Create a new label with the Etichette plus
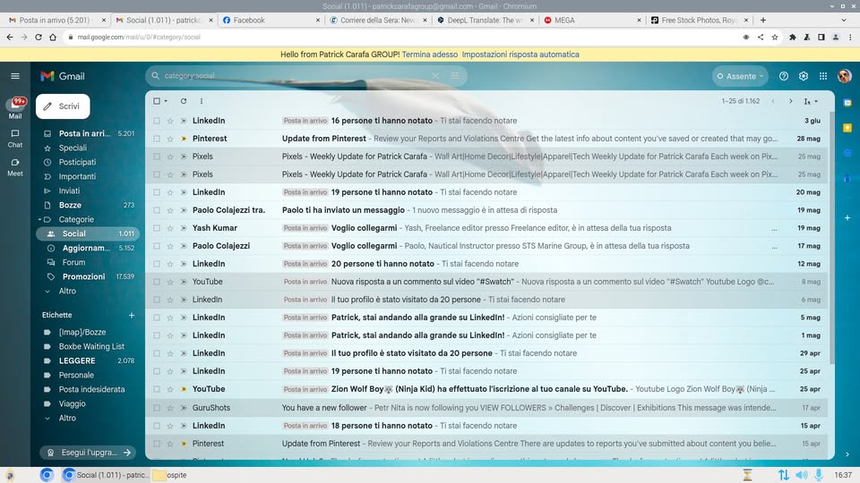Viewport: 860px width, 483px height. point(132,315)
